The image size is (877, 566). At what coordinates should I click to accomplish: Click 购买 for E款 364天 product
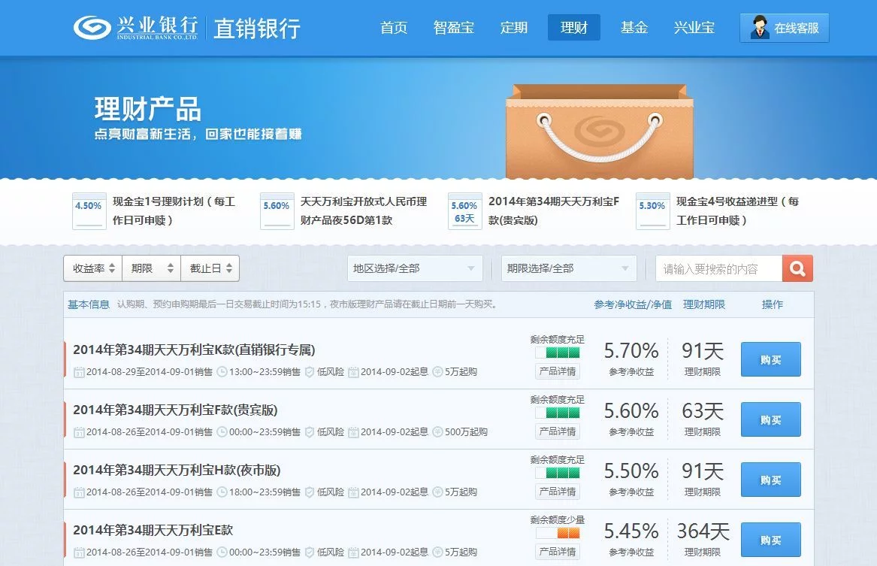tap(771, 540)
